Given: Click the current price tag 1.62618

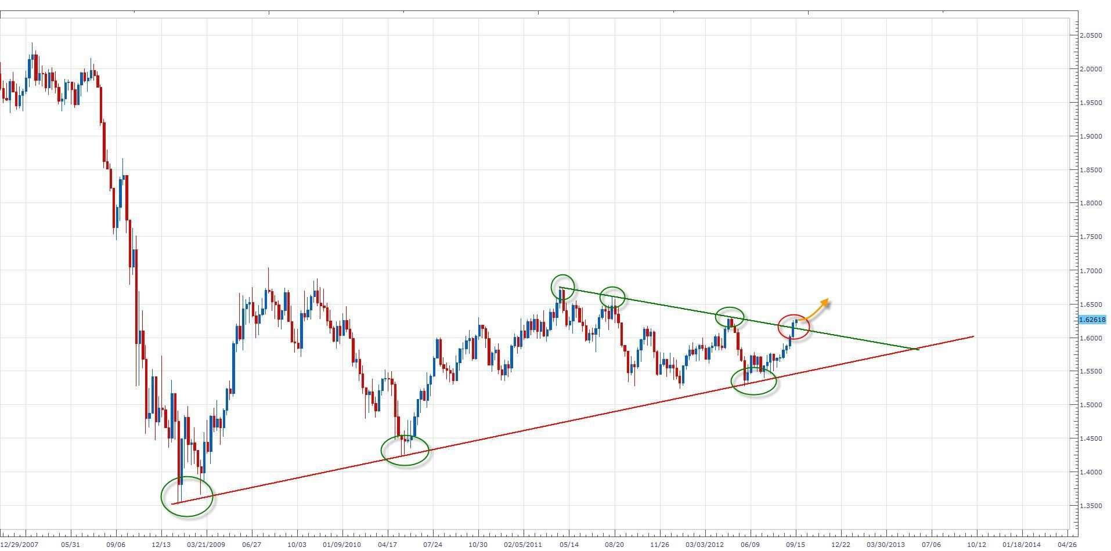Looking at the screenshot, I should point(1092,320).
